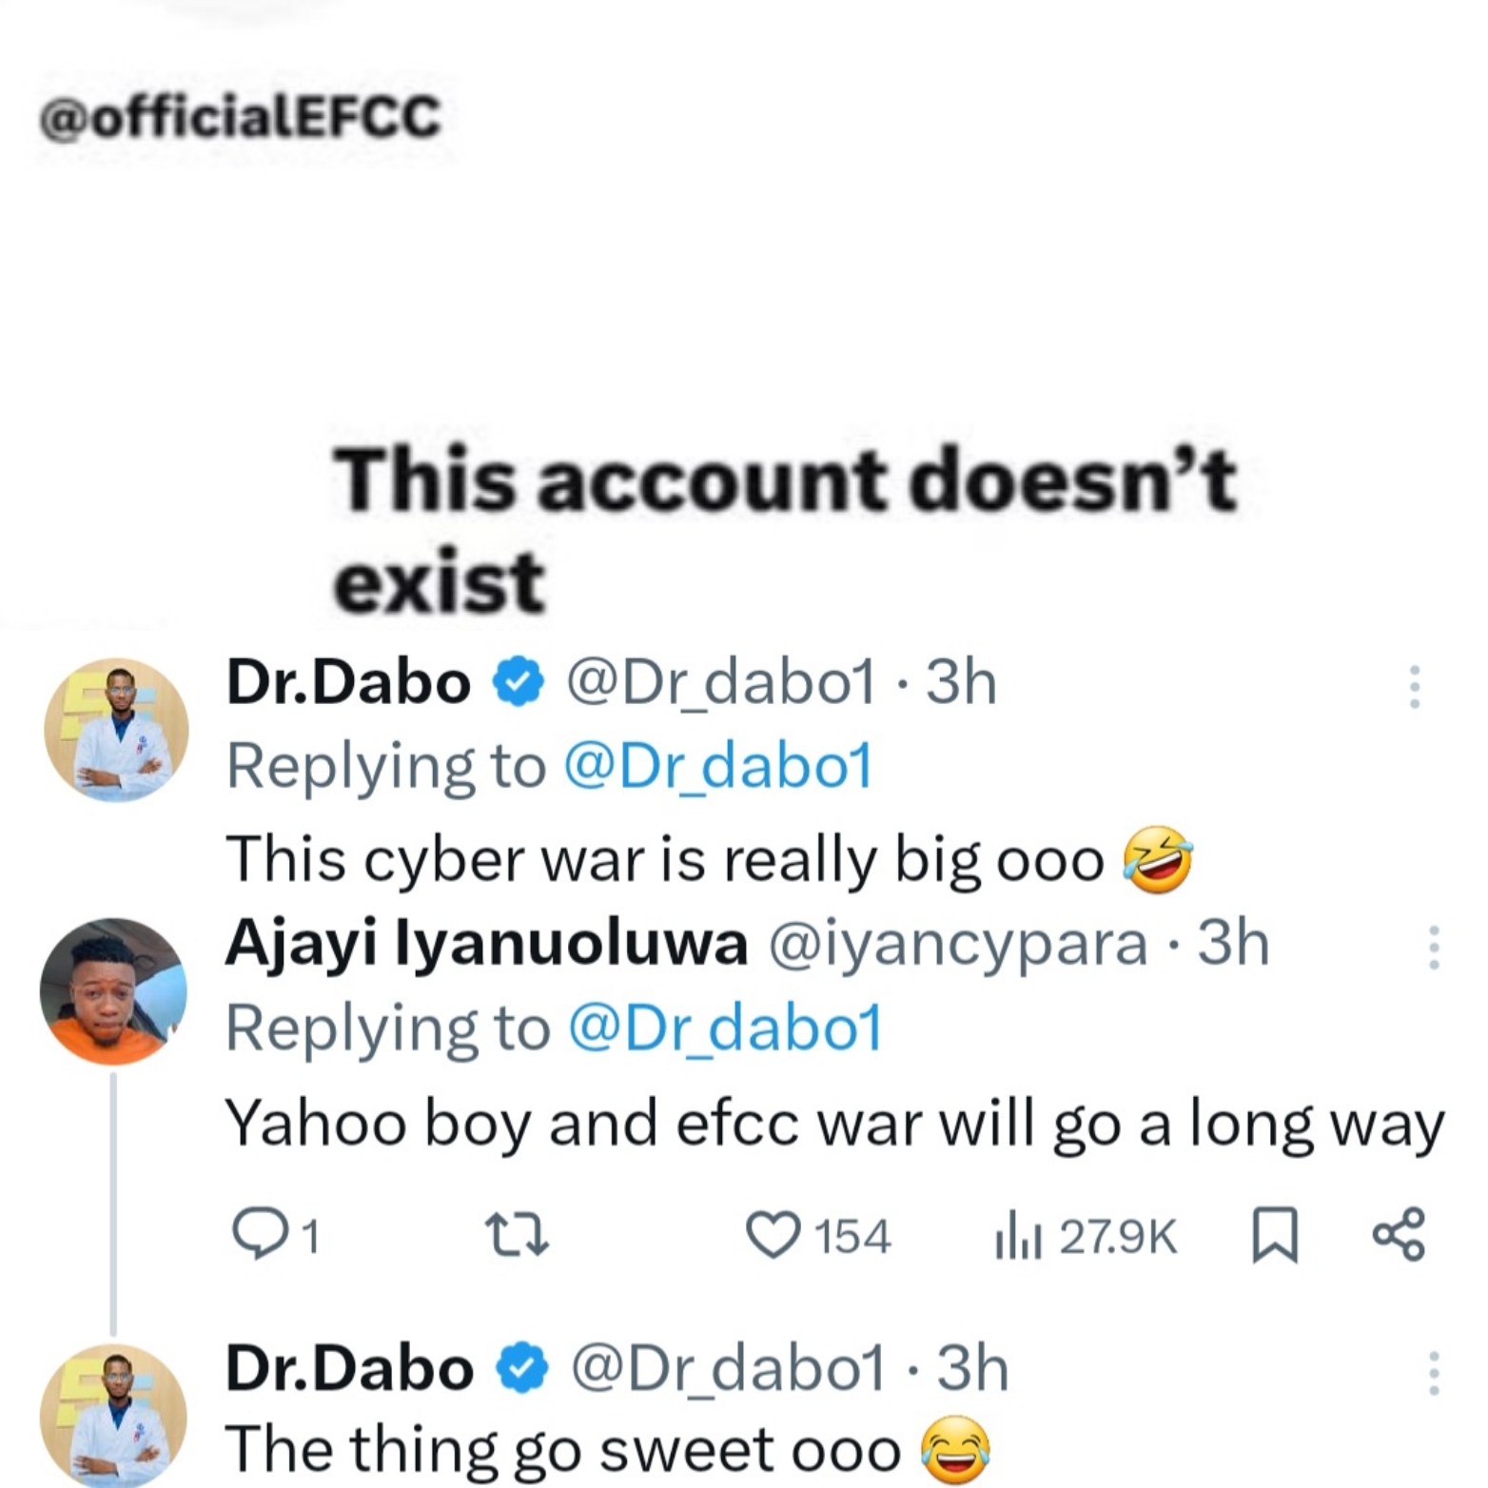Screen dimensions: 1488x1488
Task: Click @Dr_dabo1 link under Ajayi's name
Action: tap(725, 1028)
